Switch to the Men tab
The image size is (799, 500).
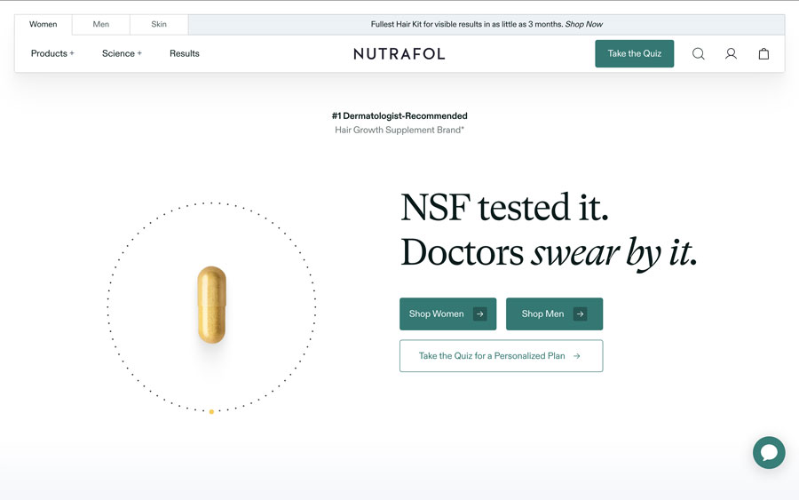101,25
